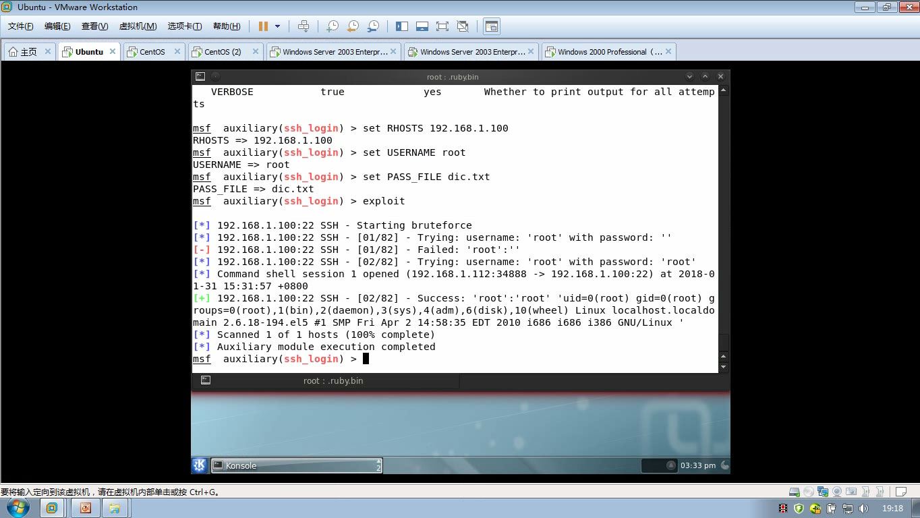Pause the virtual machine with the orange pause icon
Viewport: 920px width, 518px height.
(x=263, y=26)
